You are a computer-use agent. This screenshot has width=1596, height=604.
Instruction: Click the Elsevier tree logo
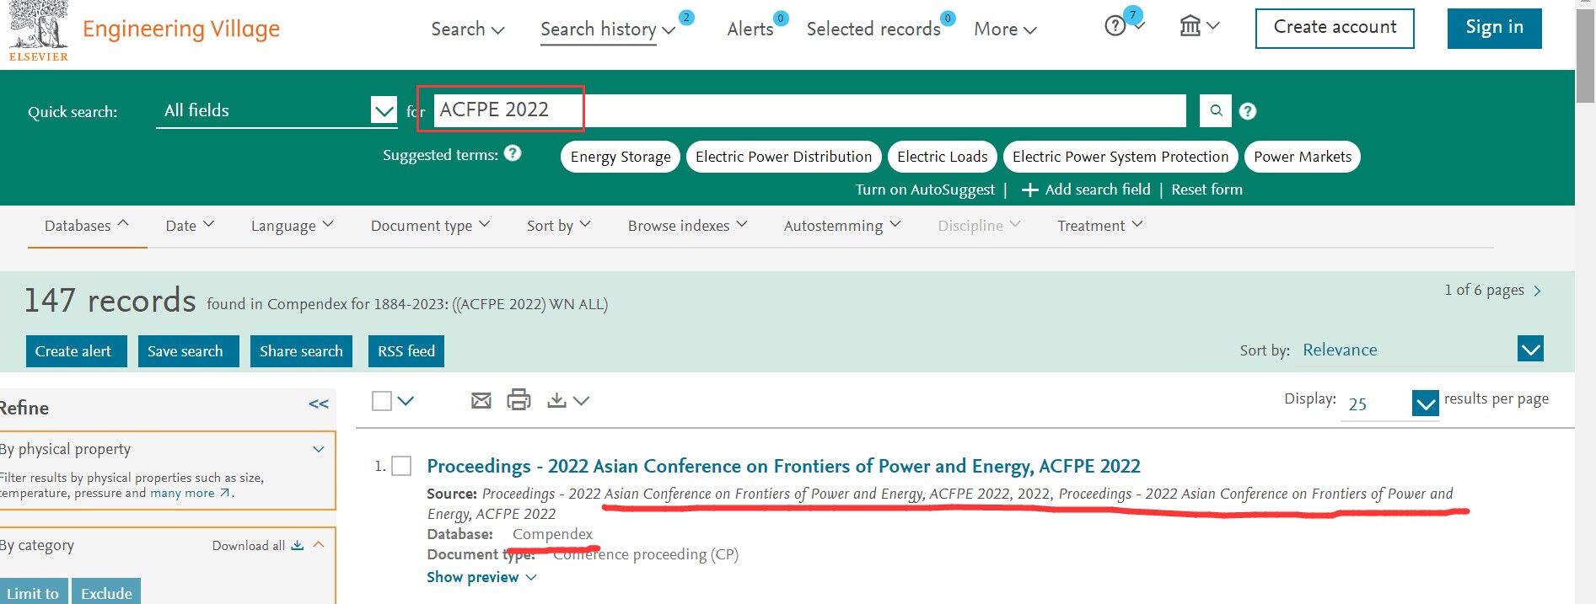coord(39,30)
